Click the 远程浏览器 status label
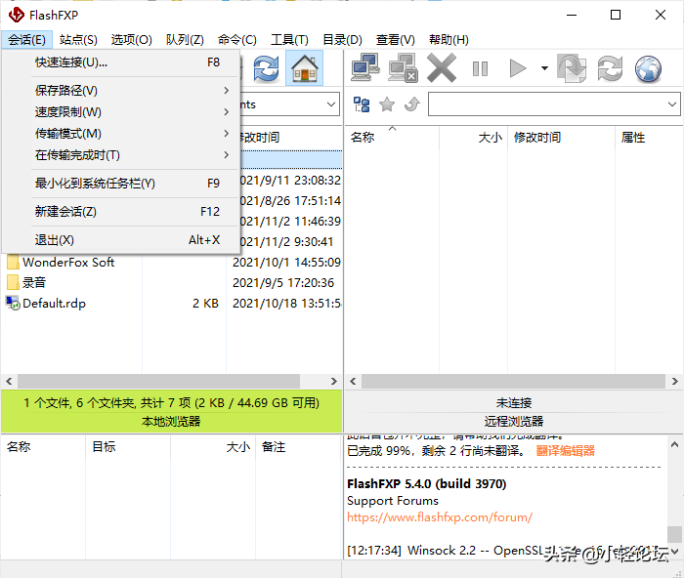The height and width of the screenshot is (578, 684). pyautogui.click(x=514, y=421)
